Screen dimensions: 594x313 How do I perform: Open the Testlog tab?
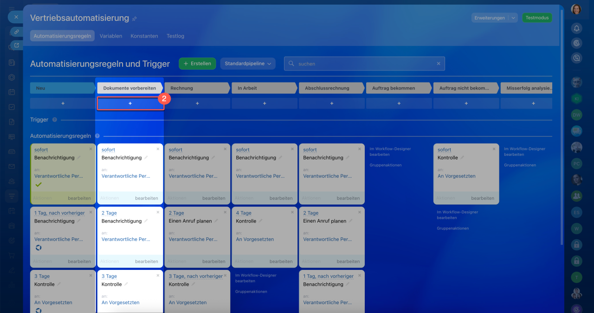point(175,36)
